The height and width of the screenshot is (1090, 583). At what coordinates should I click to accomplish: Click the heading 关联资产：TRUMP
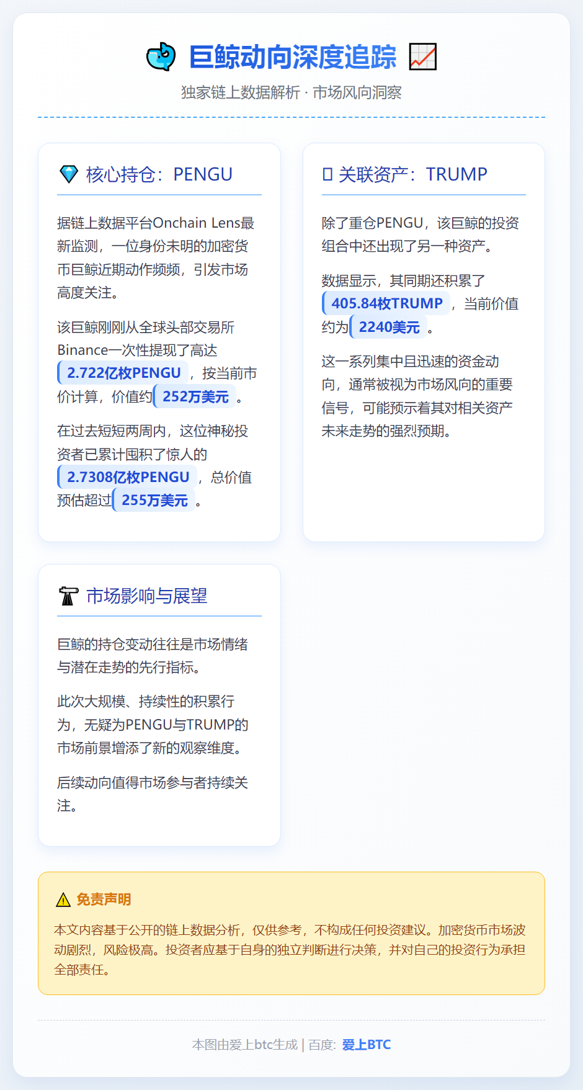(x=413, y=174)
